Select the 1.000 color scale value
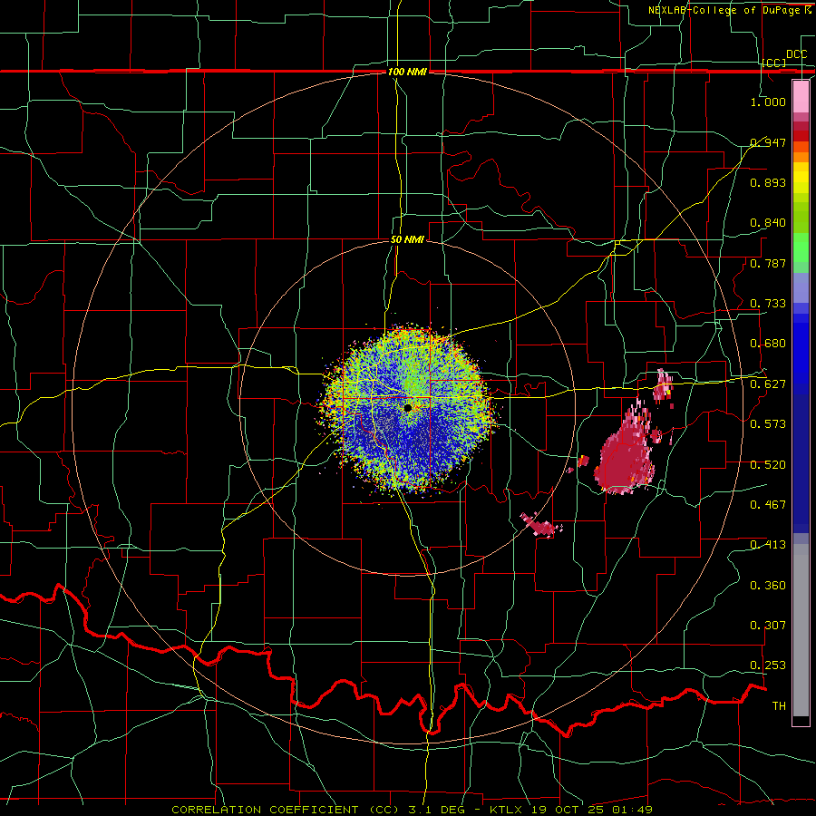Image resolution: width=816 pixels, height=816 pixels. click(x=768, y=102)
